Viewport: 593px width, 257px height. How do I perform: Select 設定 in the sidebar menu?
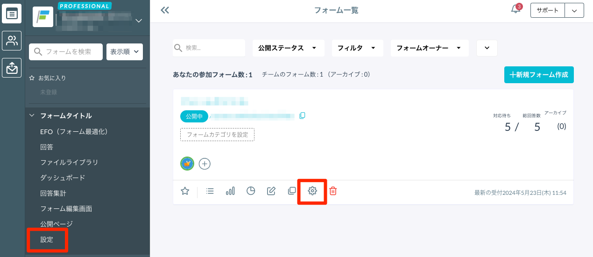(x=47, y=240)
